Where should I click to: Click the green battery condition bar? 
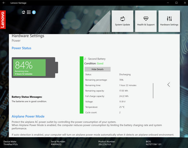[x=81, y=85]
